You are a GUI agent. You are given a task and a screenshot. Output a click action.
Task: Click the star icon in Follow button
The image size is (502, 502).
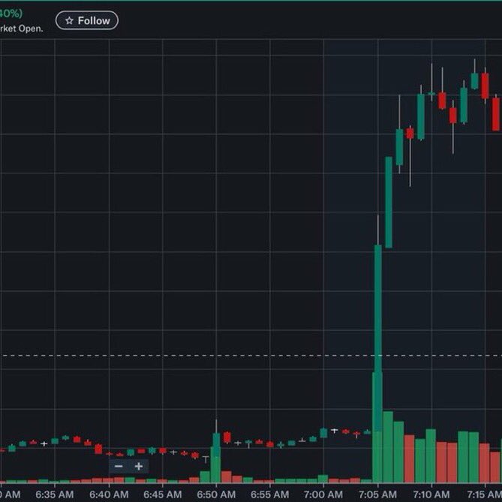[x=69, y=21]
